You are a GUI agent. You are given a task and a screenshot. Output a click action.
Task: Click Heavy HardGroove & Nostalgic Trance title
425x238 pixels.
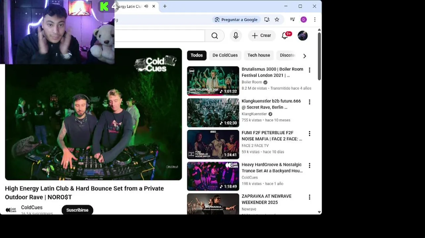coord(272,167)
